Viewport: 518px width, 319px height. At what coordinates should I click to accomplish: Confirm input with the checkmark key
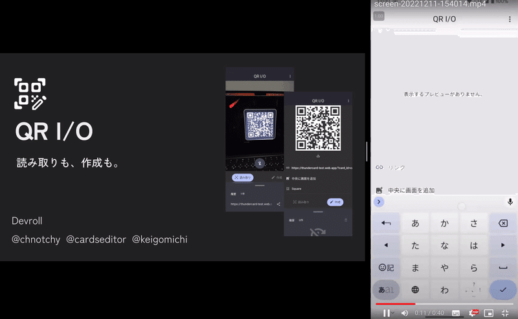pyautogui.click(x=503, y=290)
